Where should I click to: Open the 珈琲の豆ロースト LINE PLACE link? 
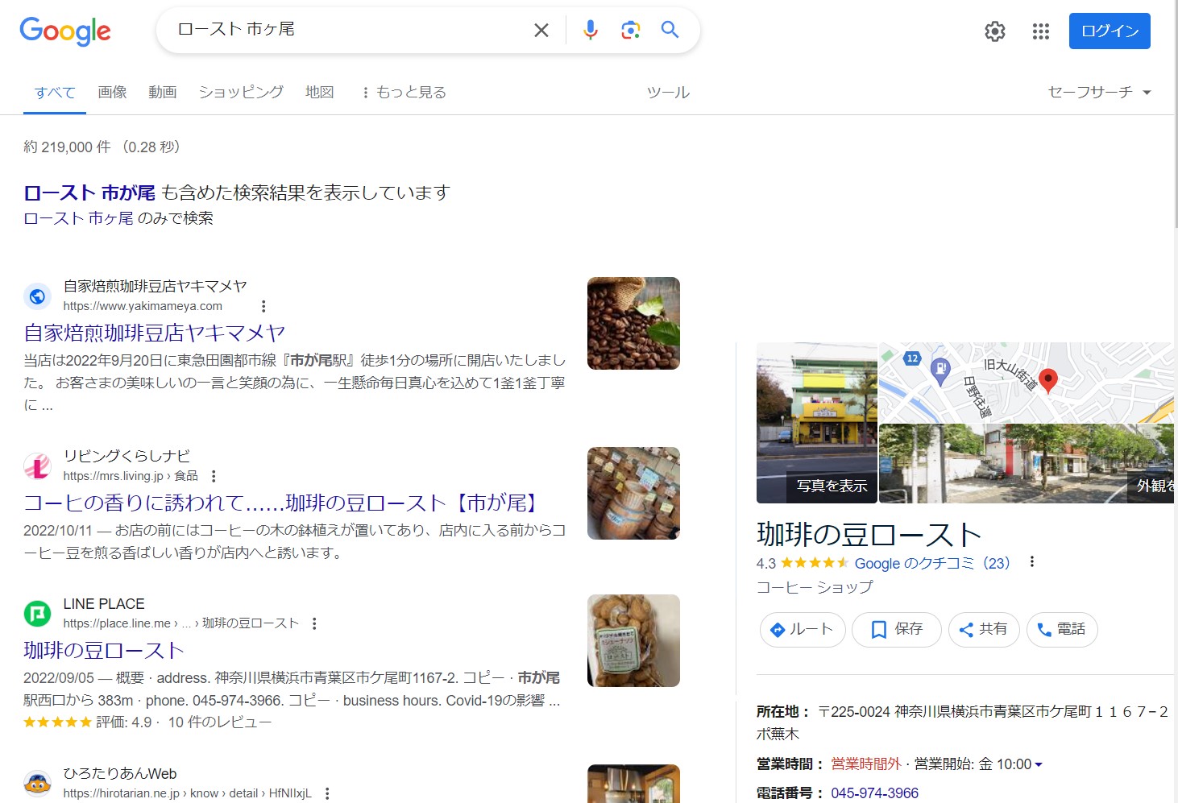(x=104, y=650)
